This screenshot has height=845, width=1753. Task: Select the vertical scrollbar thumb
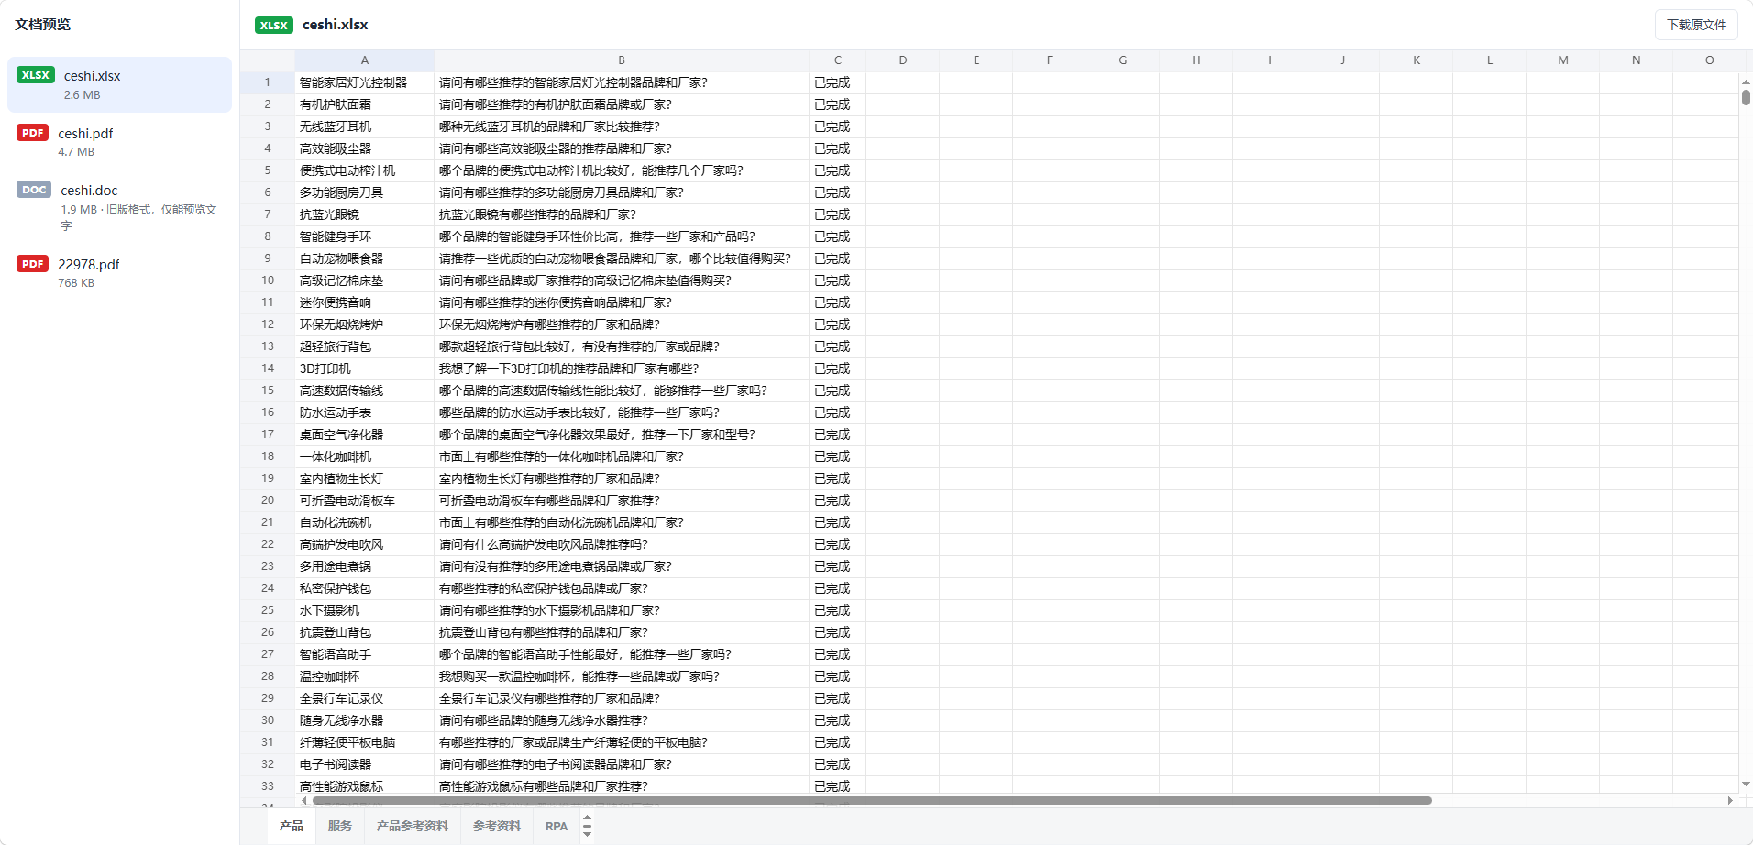pos(1746,97)
